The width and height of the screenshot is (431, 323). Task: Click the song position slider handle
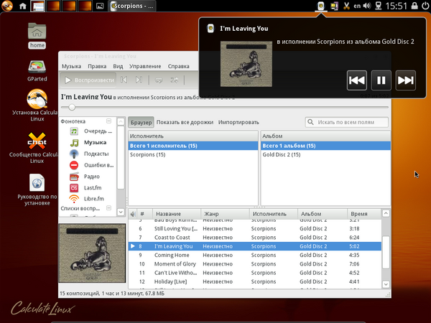(x=72, y=107)
